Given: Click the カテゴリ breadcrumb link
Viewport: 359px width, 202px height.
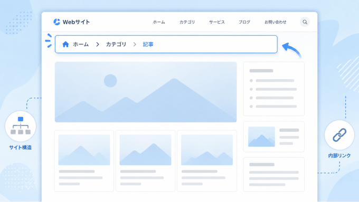Looking at the screenshot, I should click(x=116, y=44).
